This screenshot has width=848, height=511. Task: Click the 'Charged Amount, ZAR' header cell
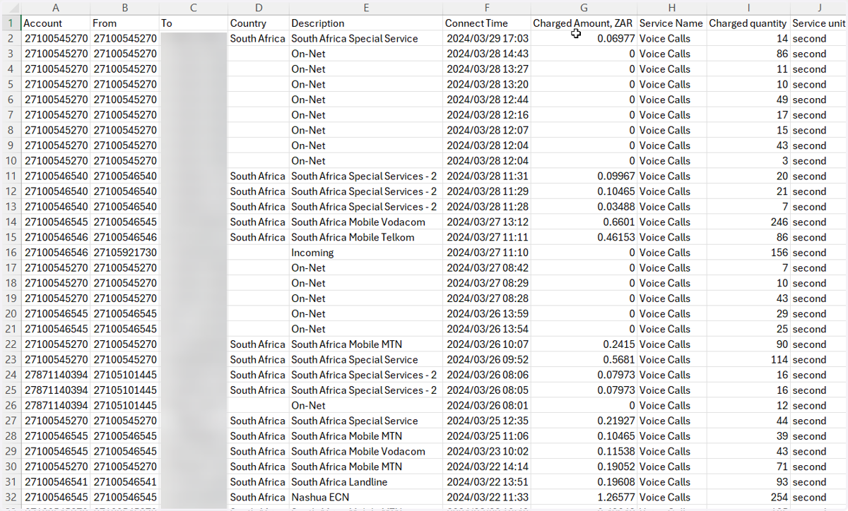point(584,23)
